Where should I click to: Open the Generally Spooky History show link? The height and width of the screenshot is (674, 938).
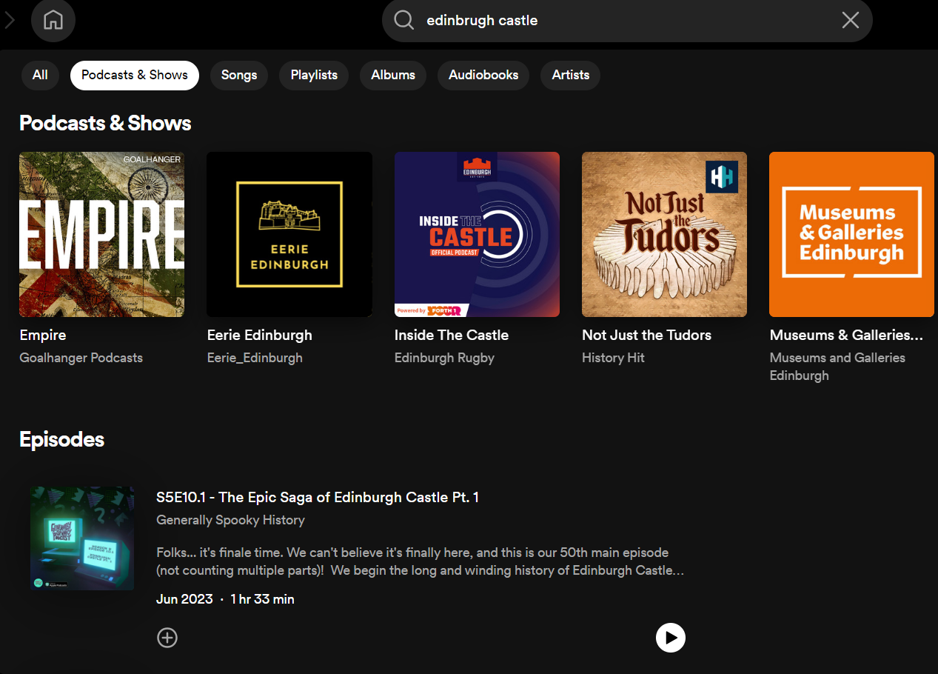(x=230, y=520)
